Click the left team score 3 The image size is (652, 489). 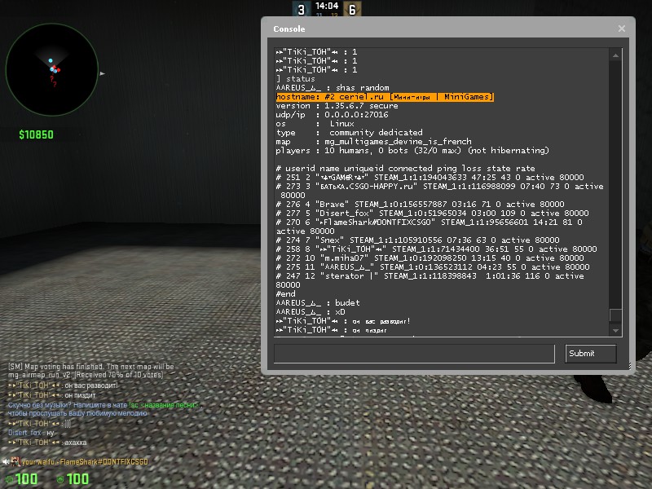pos(301,10)
